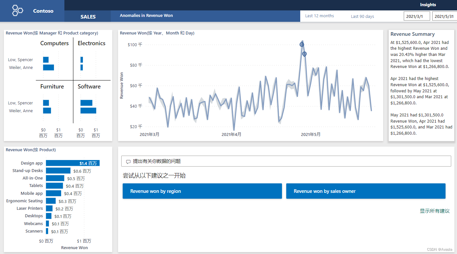Viewport: 457px width, 254px height.
Task: Select Low, Spencer's Computers bar
Action: pos(46,60)
